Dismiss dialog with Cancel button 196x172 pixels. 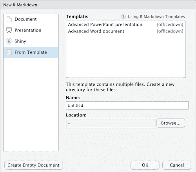(177, 165)
